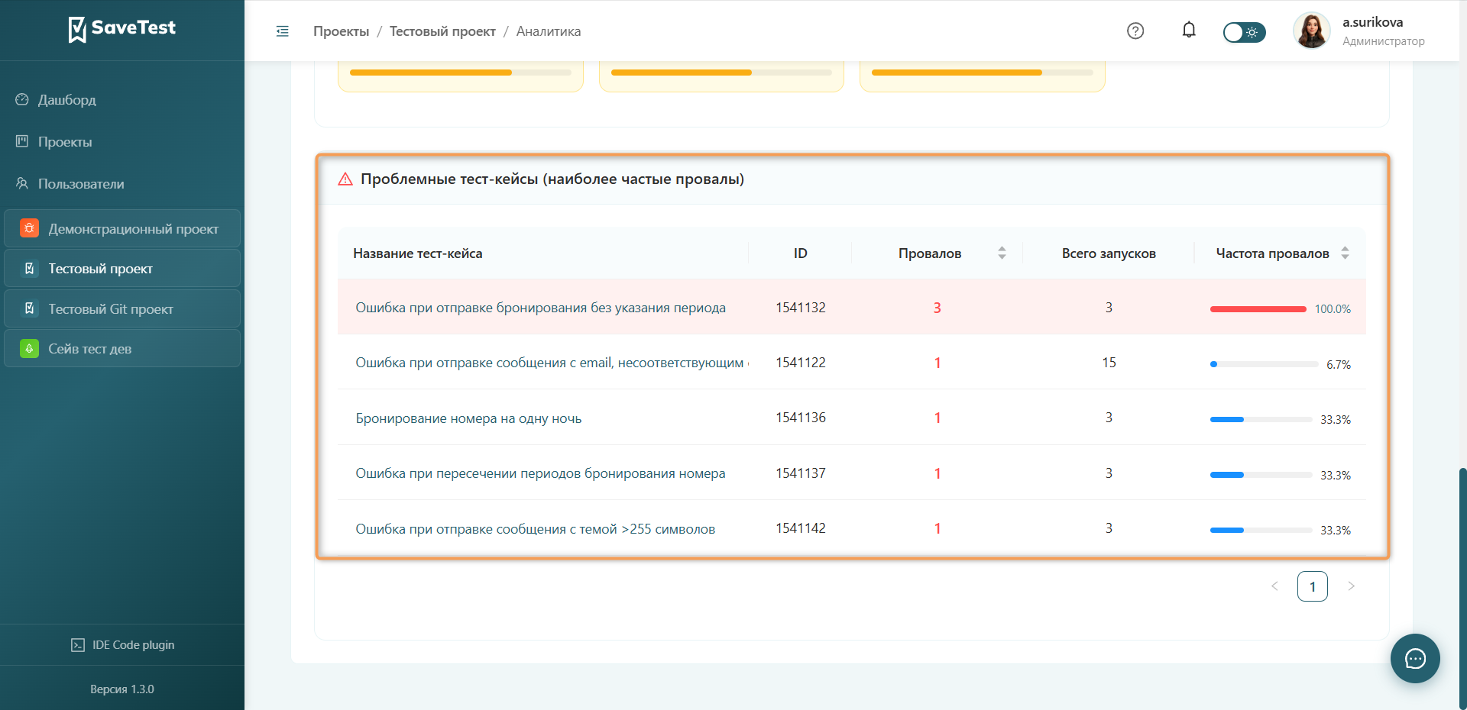Open notifications bell icon
1467x710 pixels.
pyautogui.click(x=1189, y=31)
